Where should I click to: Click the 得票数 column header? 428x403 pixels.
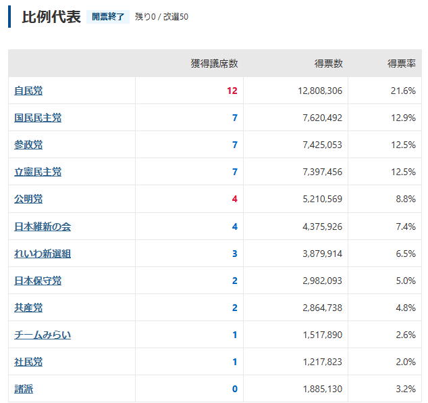coord(328,64)
